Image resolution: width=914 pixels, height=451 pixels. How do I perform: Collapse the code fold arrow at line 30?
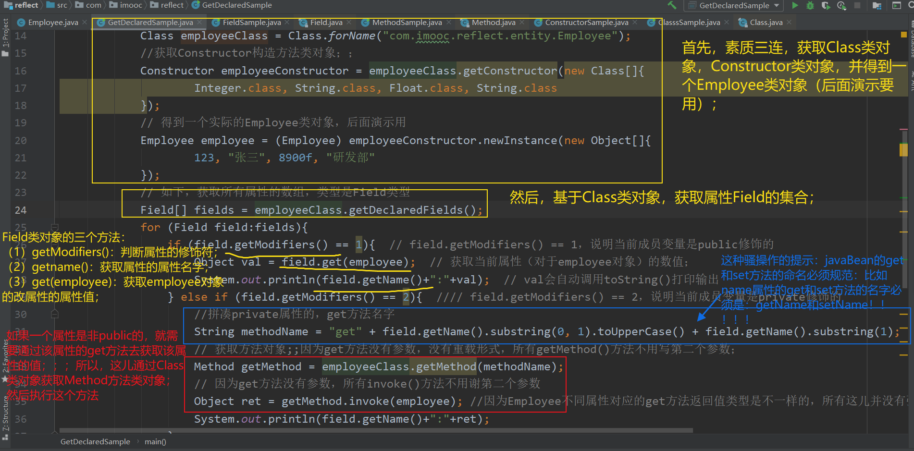(54, 314)
